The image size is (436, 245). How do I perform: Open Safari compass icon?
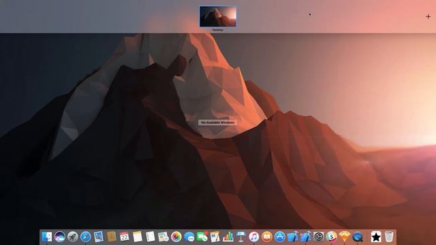pos(86,237)
